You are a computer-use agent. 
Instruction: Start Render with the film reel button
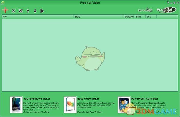pos(166,10)
